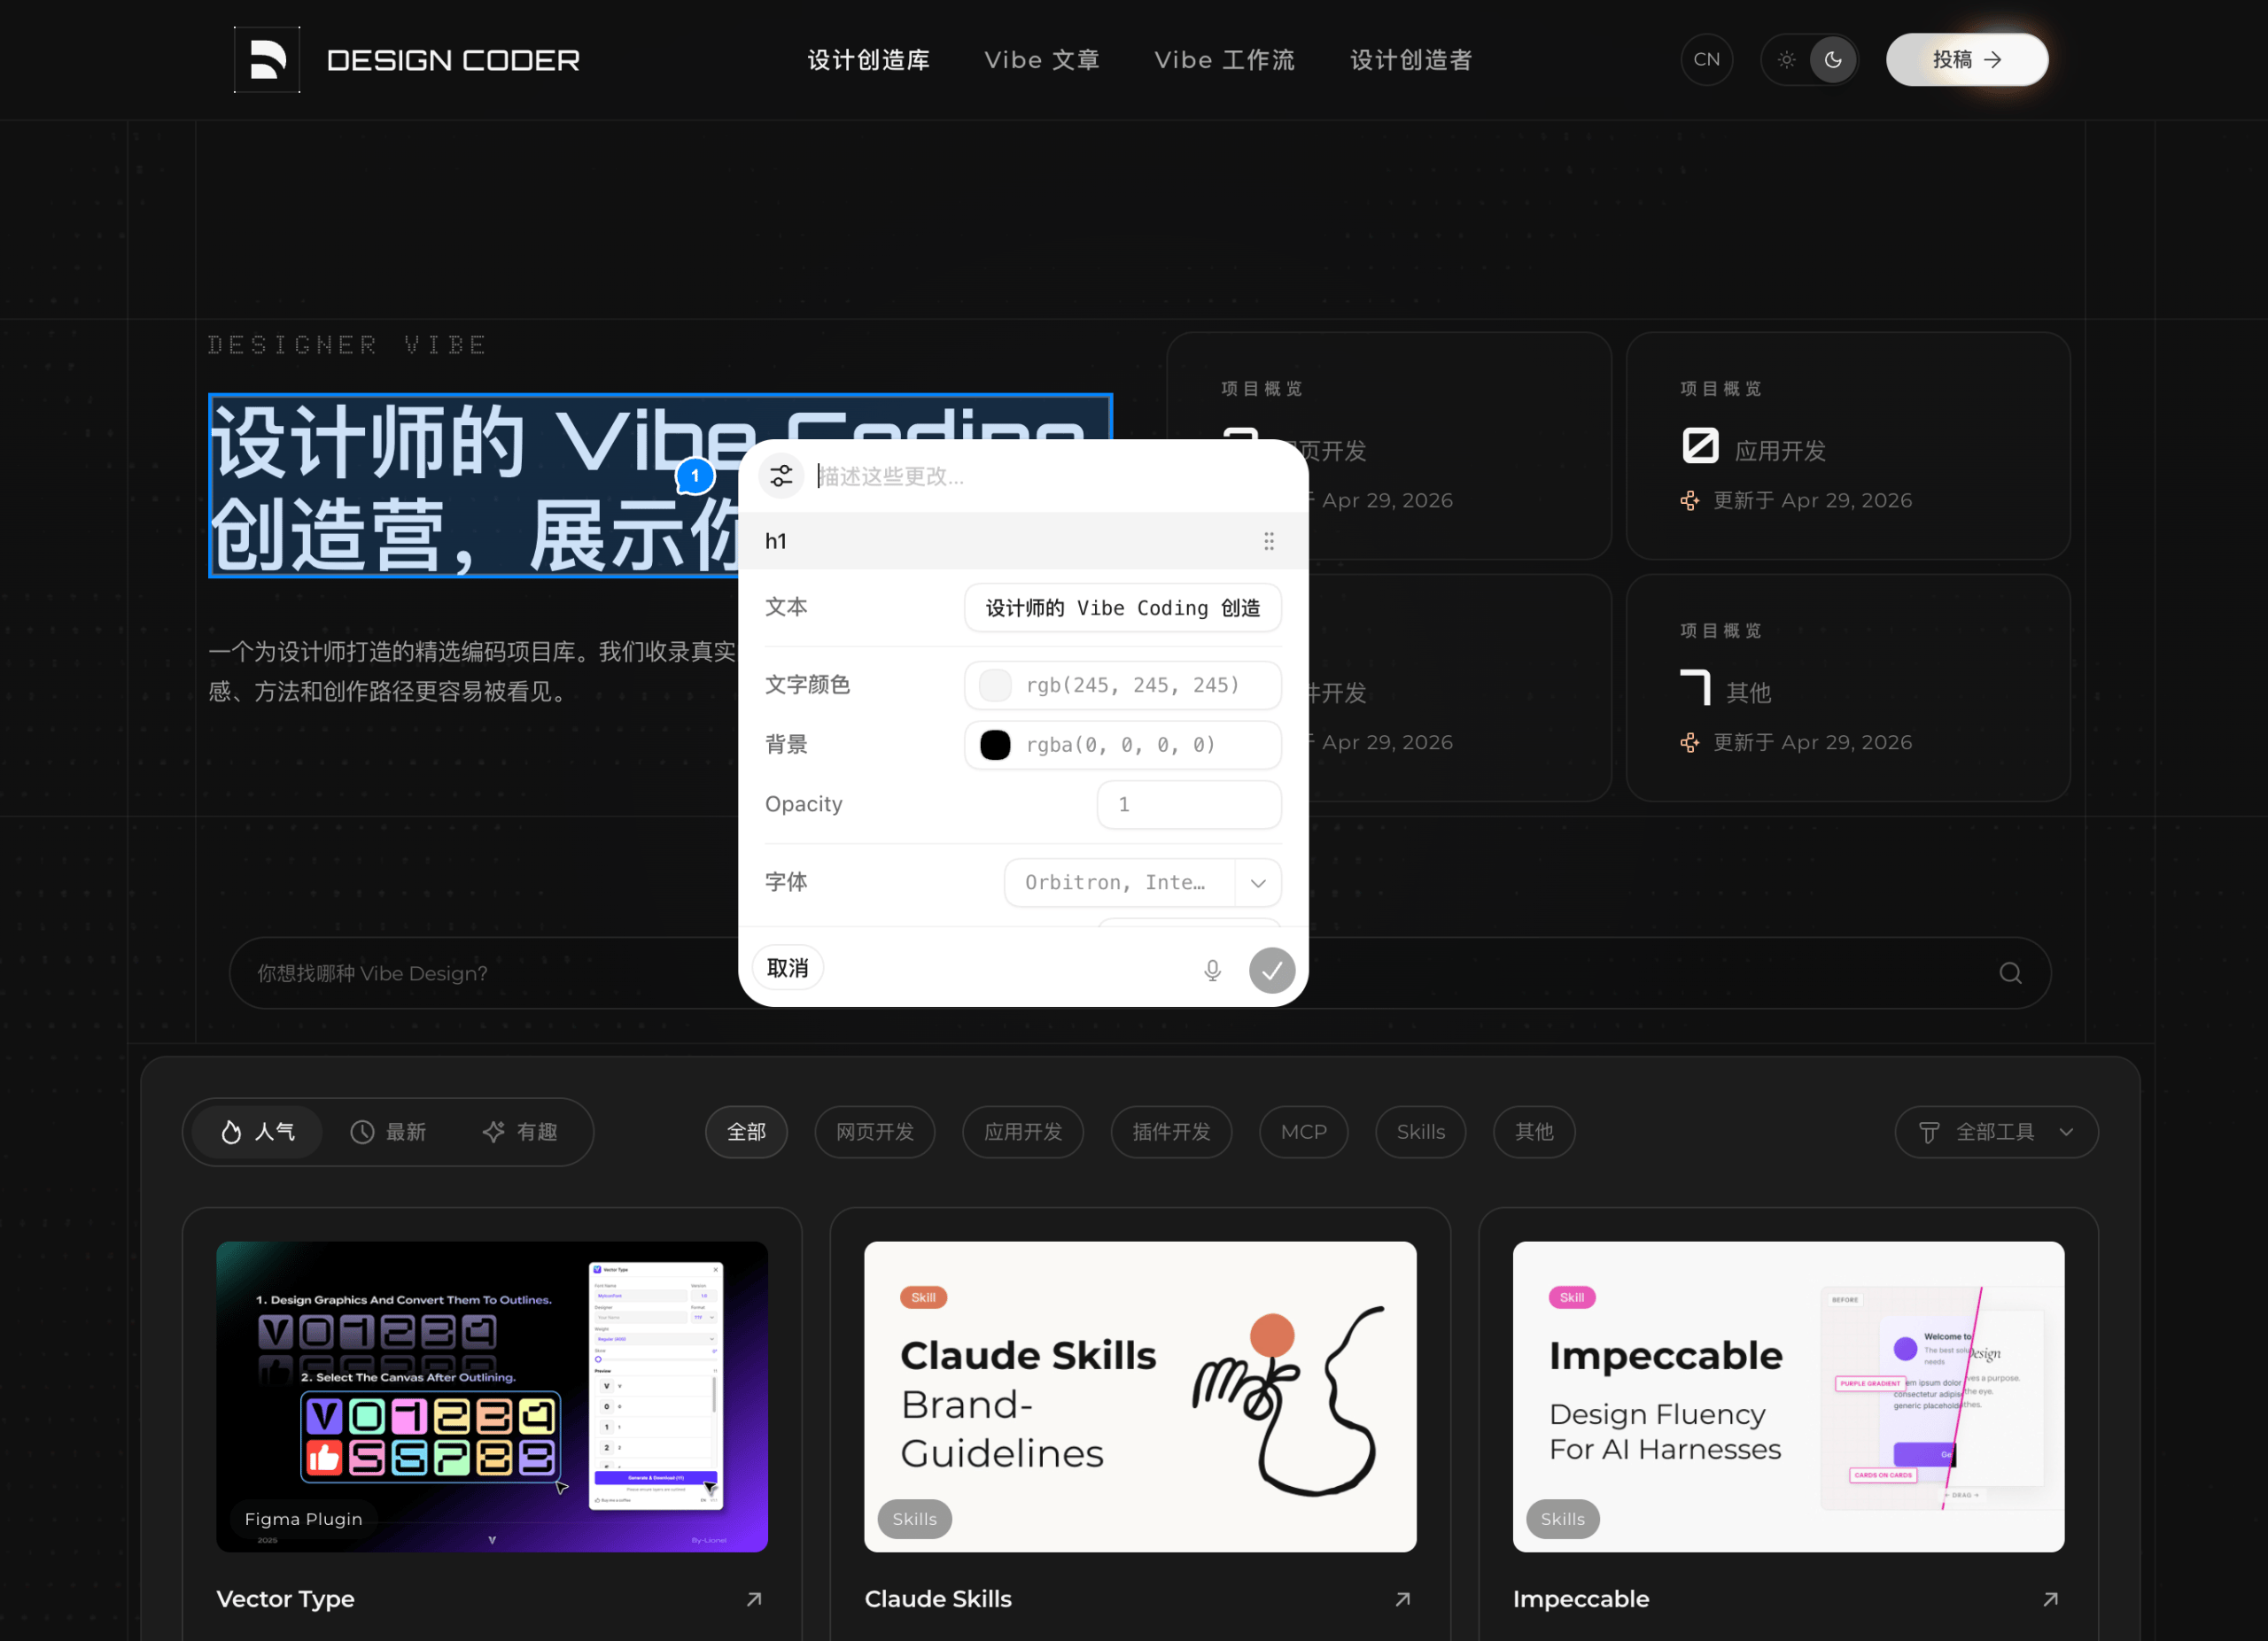Open the Vector Type Figma Plugin thumbnail
Image resolution: width=2268 pixels, height=1641 pixels.
[x=492, y=1397]
